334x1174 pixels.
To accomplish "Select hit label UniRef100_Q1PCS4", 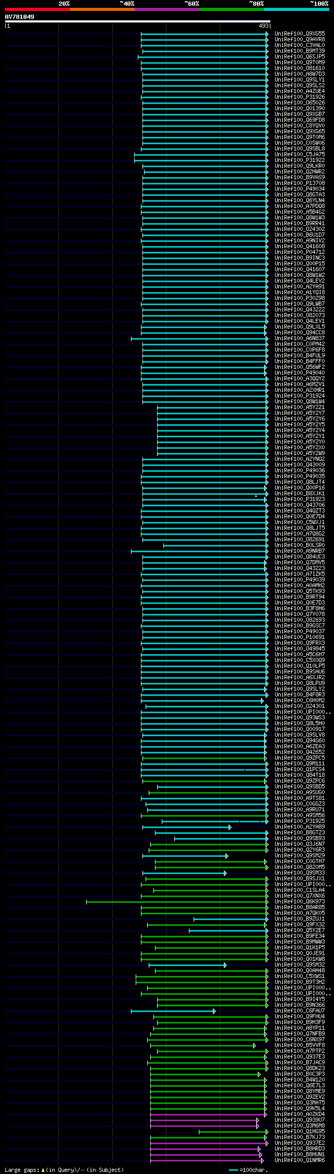I will coord(300,769).
